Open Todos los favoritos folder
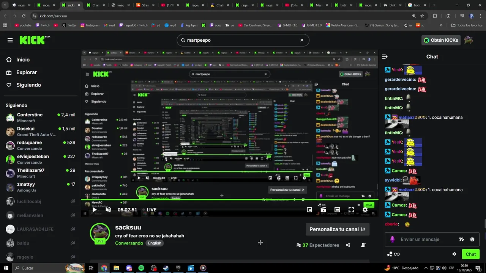Viewport: 486px width, 273px height. point(467,25)
